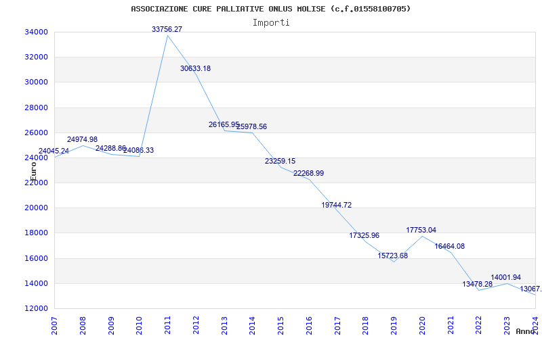Click the 2008 x-axis year label

coord(83,326)
